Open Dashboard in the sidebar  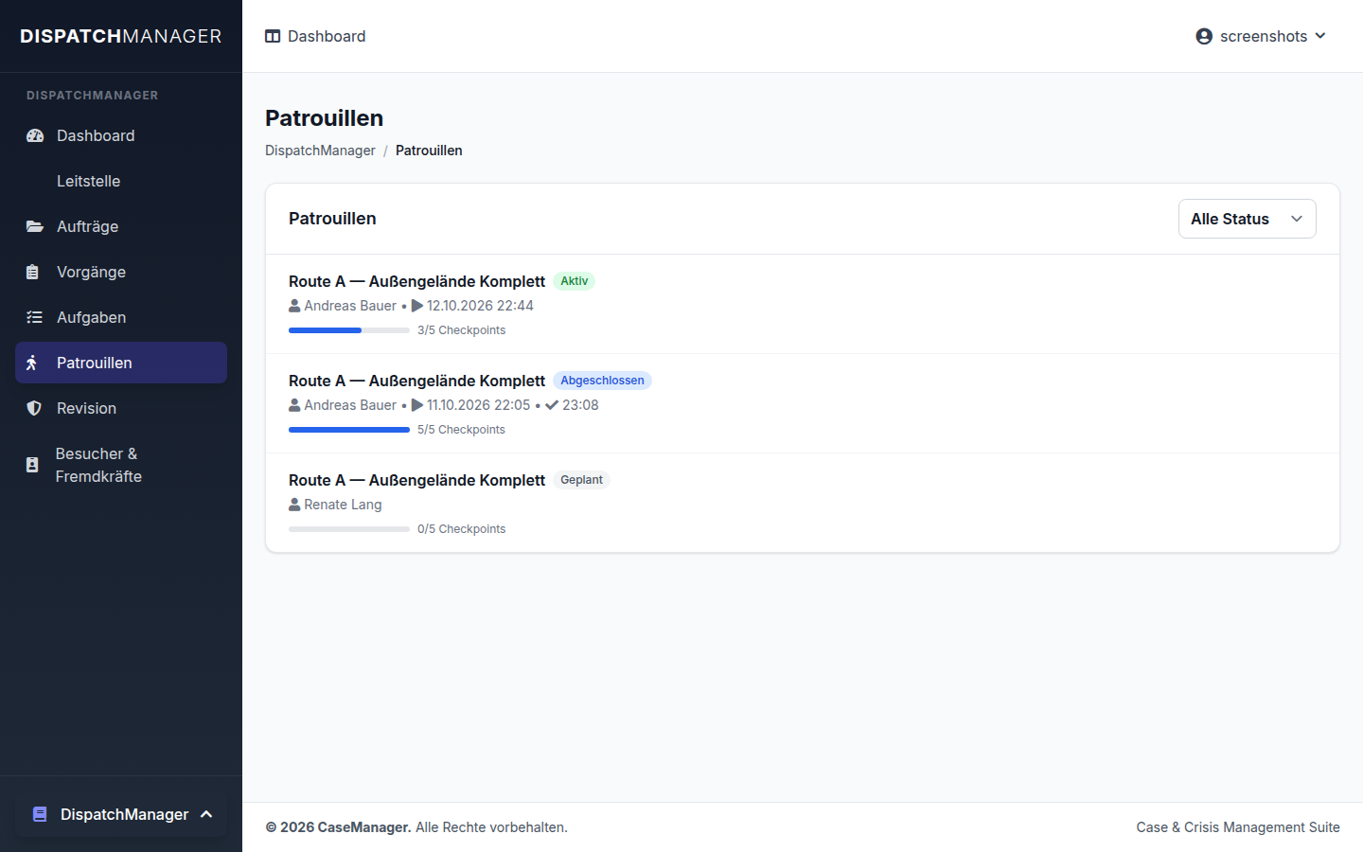point(121,135)
